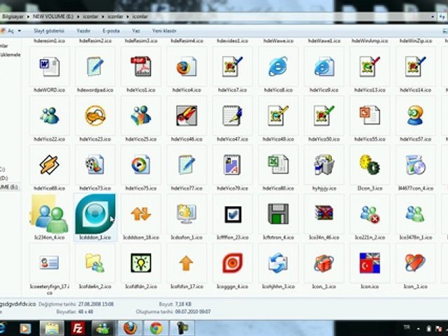Click the file name hdeYico49.ico
Screen dimensions: 448x336
pyautogui.click(x=278, y=139)
